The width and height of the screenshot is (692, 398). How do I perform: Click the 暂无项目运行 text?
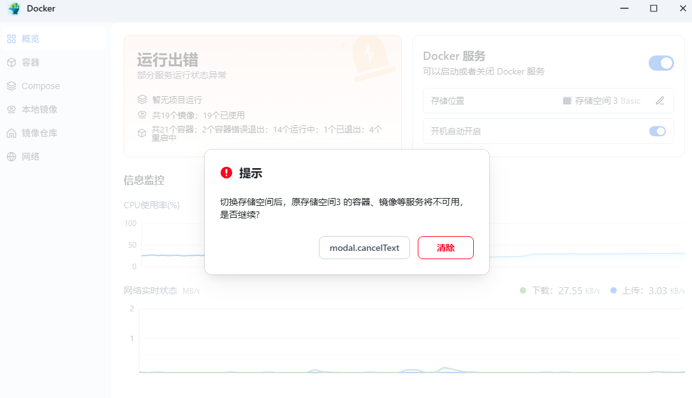coord(177,100)
